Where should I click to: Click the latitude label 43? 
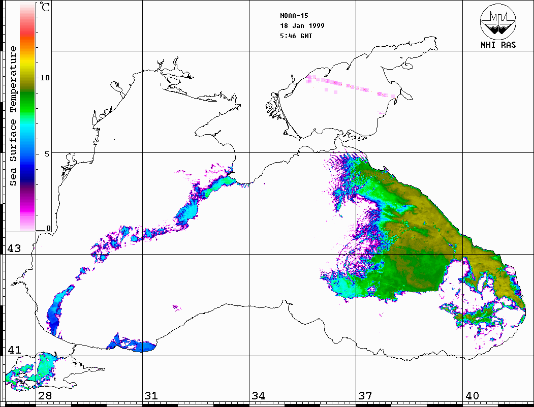click(x=14, y=248)
